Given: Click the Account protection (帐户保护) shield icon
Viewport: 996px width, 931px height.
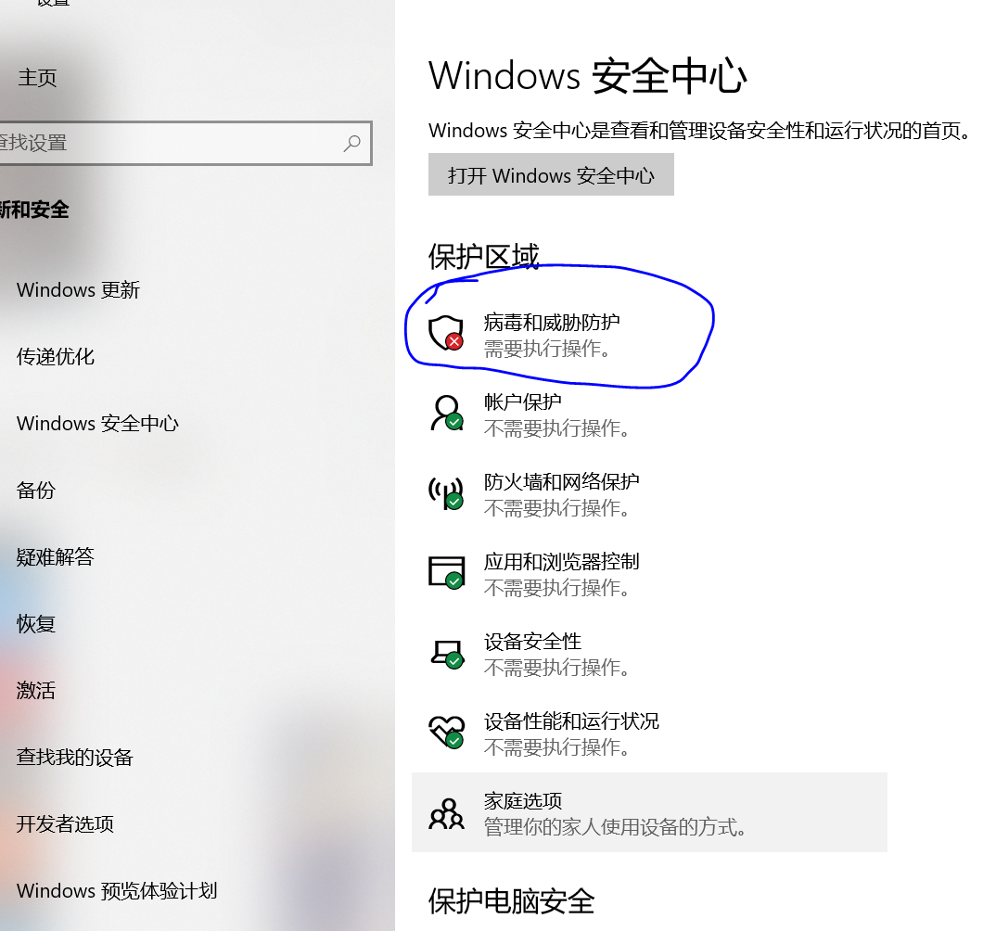Looking at the screenshot, I should 446,411.
